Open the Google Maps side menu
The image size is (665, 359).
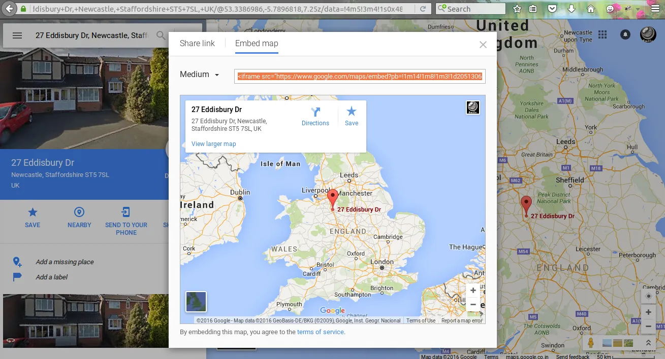17,35
